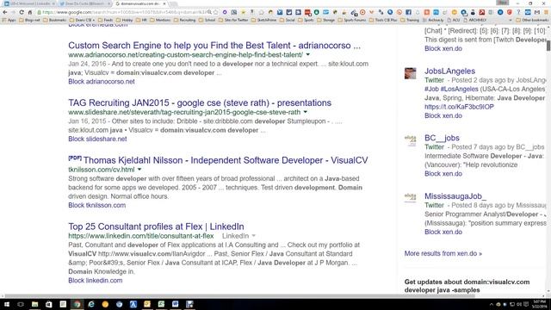Click the vertical scrollbar thumb
551x310 pixels.
[x=548, y=46]
